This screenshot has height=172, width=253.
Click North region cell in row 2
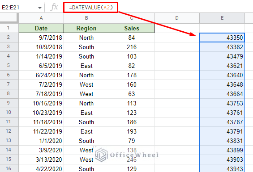86,38
